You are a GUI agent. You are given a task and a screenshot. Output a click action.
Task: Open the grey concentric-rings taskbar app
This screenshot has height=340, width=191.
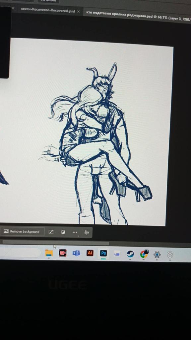tap(170, 255)
